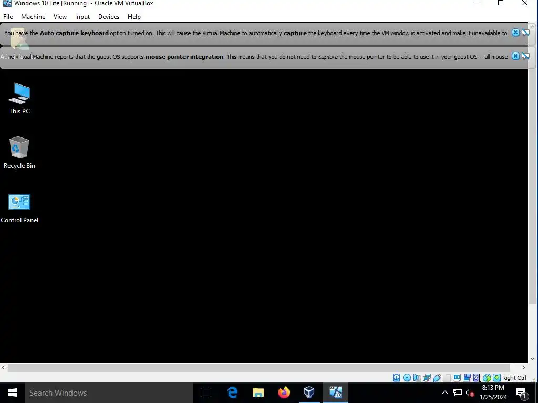Switch to Windows 10 Lite VM taskbar button
Viewport: 538px width, 403px height.
tap(335, 393)
